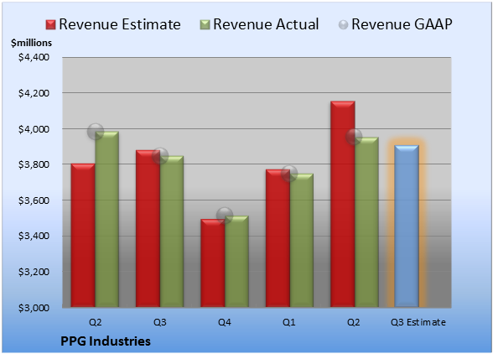Select the blue Q3 Estimate bar
Screen dimensions: 493x354
click(407, 226)
